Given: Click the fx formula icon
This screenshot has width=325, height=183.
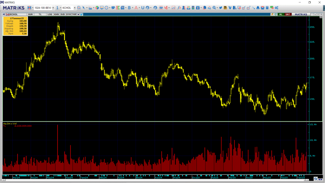Looking at the screenshot, I should click(x=179, y=8).
